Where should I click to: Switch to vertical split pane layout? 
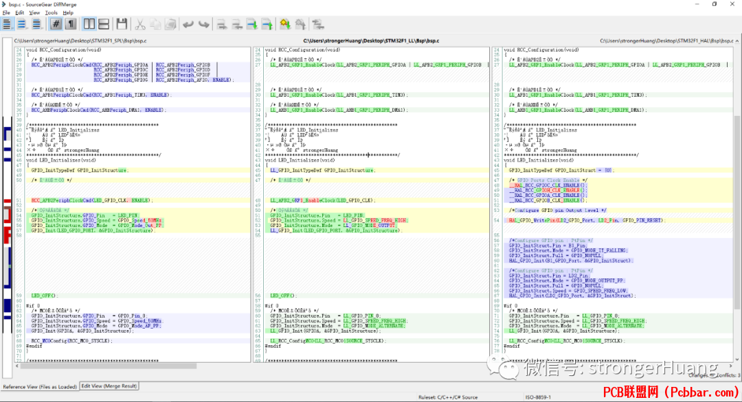89,24
